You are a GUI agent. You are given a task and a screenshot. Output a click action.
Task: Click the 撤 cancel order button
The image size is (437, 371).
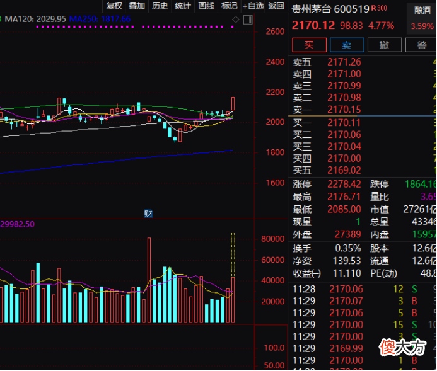pos(385,45)
